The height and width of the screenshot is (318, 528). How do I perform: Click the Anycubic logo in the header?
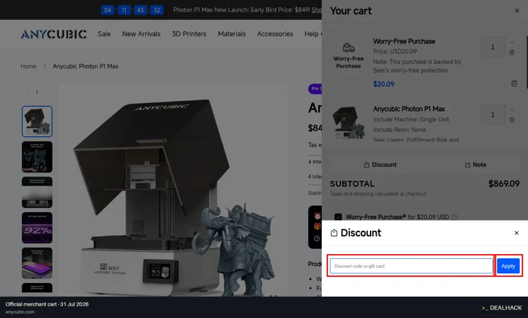pyautogui.click(x=54, y=34)
